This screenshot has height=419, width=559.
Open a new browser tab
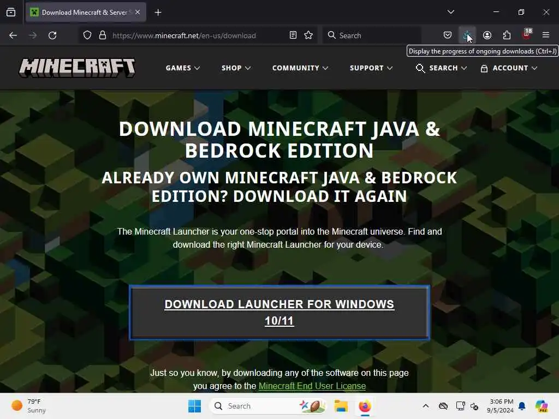point(158,13)
